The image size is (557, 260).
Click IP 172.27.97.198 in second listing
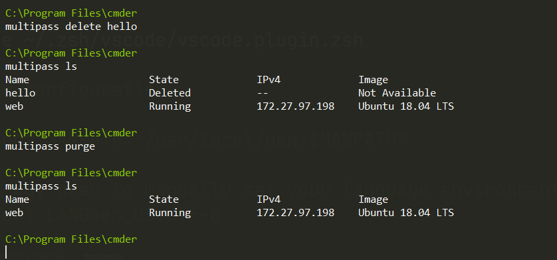click(x=296, y=213)
